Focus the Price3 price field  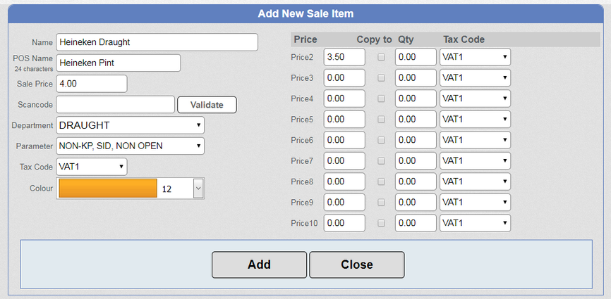pyautogui.click(x=344, y=77)
